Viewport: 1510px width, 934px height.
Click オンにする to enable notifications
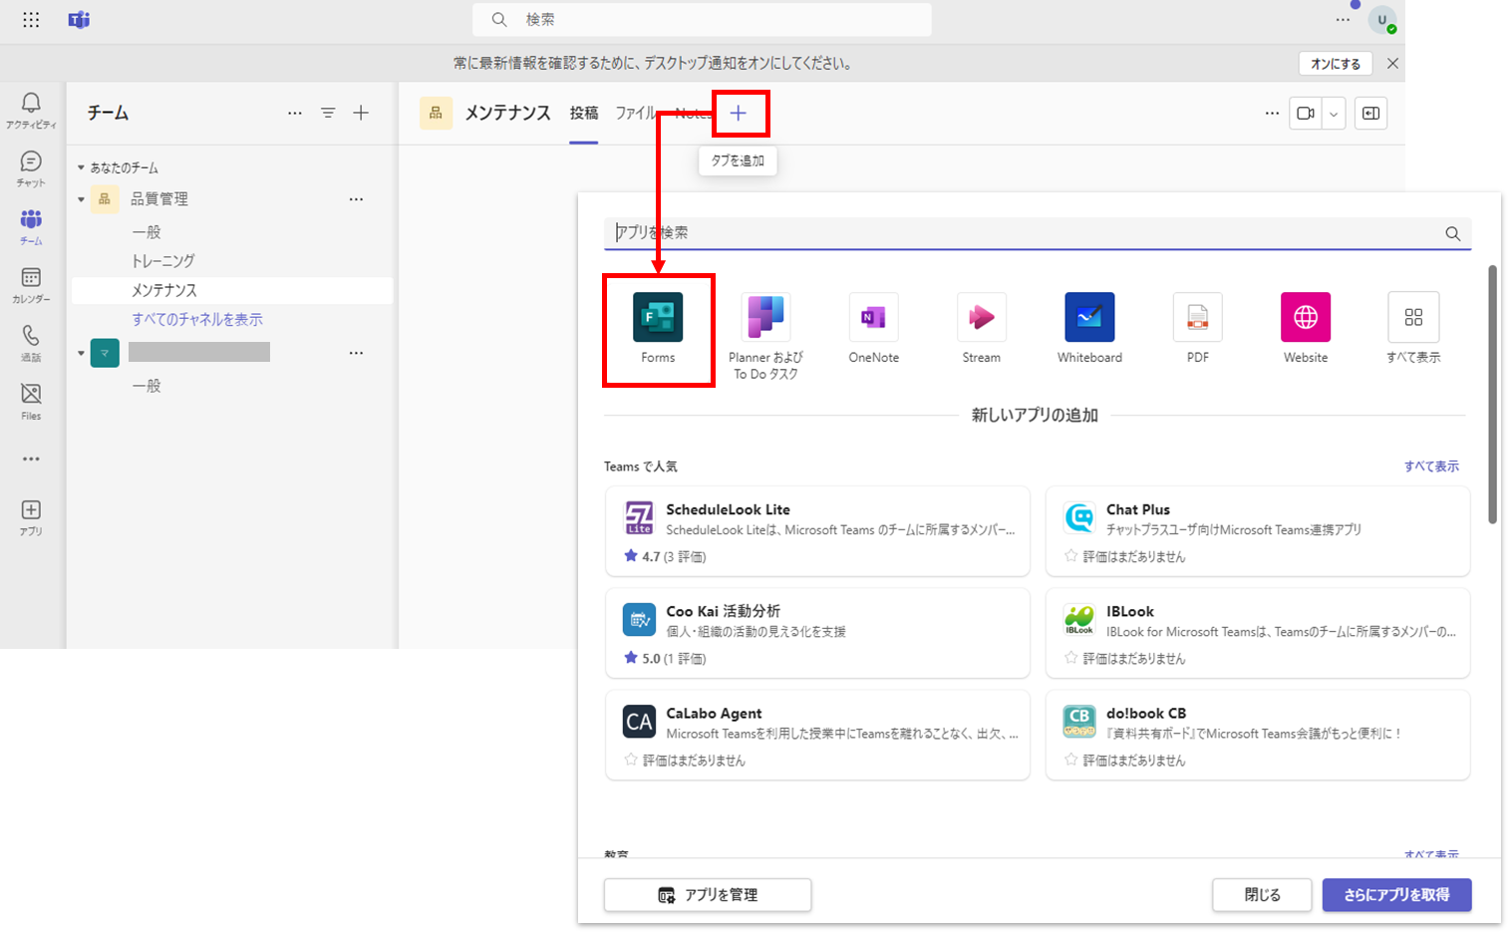pos(1336,64)
